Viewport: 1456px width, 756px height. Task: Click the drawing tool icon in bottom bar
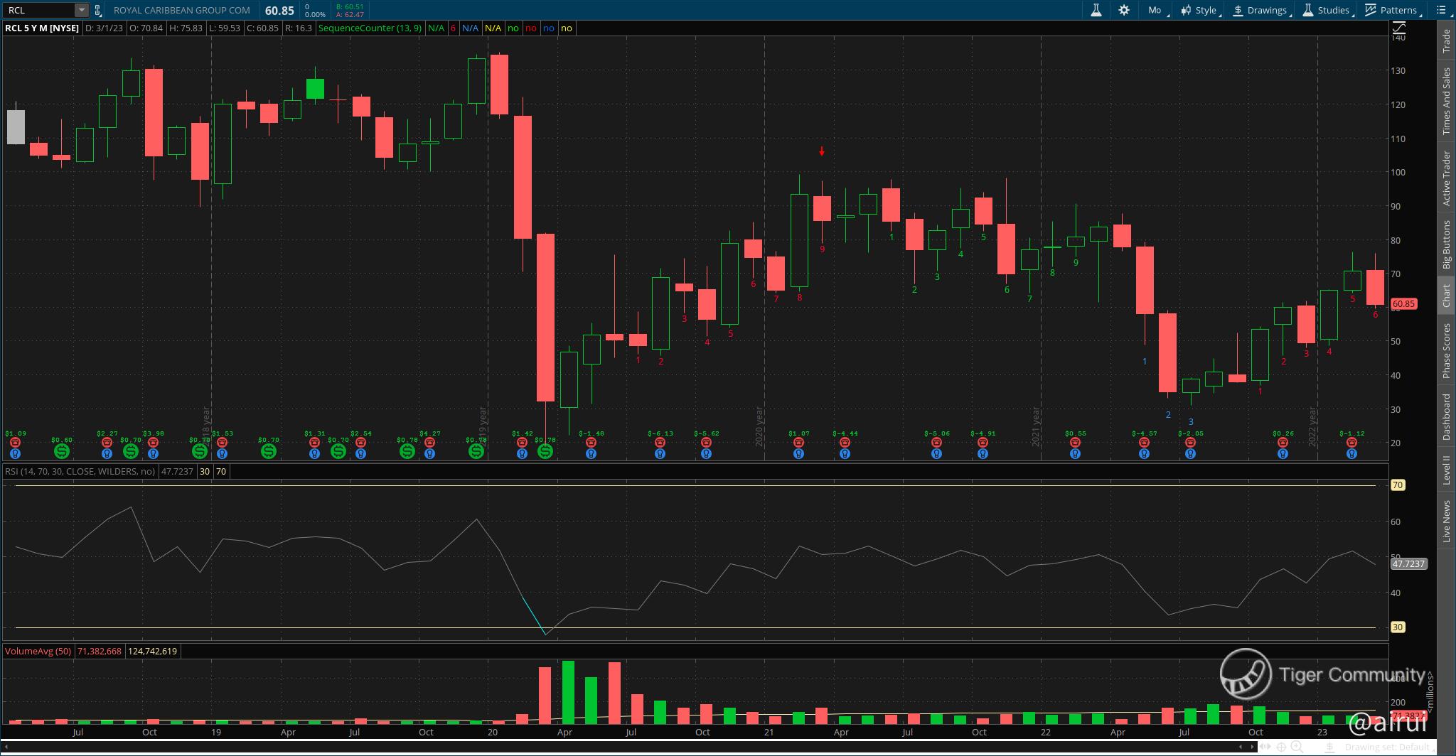[1329, 747]
